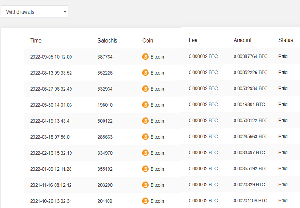
Task: Click Bitcoin icon in 2022-09-05 row
Action: tap(145, 57)
